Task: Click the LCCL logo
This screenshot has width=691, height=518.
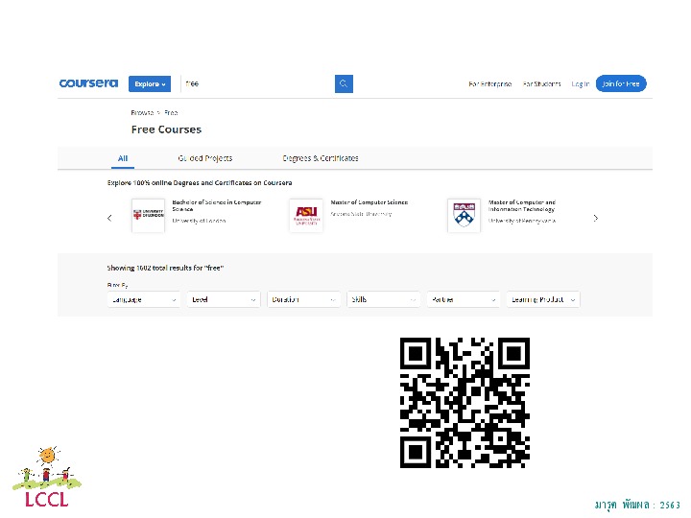Action: tap(47, 478)
